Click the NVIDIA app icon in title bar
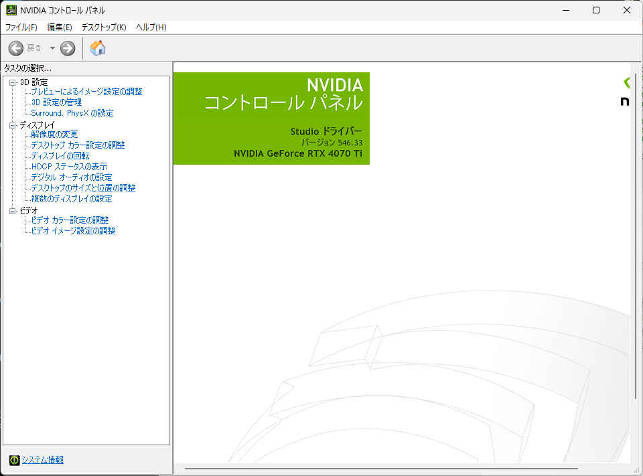643x476 pixels. 11,10
